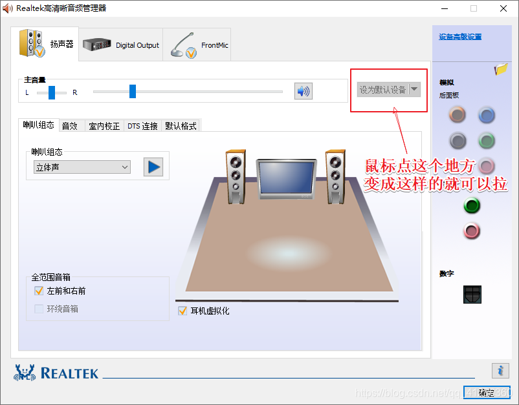Click the 主音量 main volume label
The image size is (519, 405).
tap(35, 79)
